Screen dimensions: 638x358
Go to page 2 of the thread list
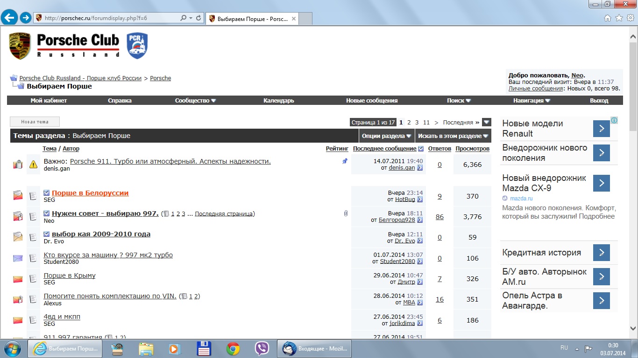pos(409,123)
